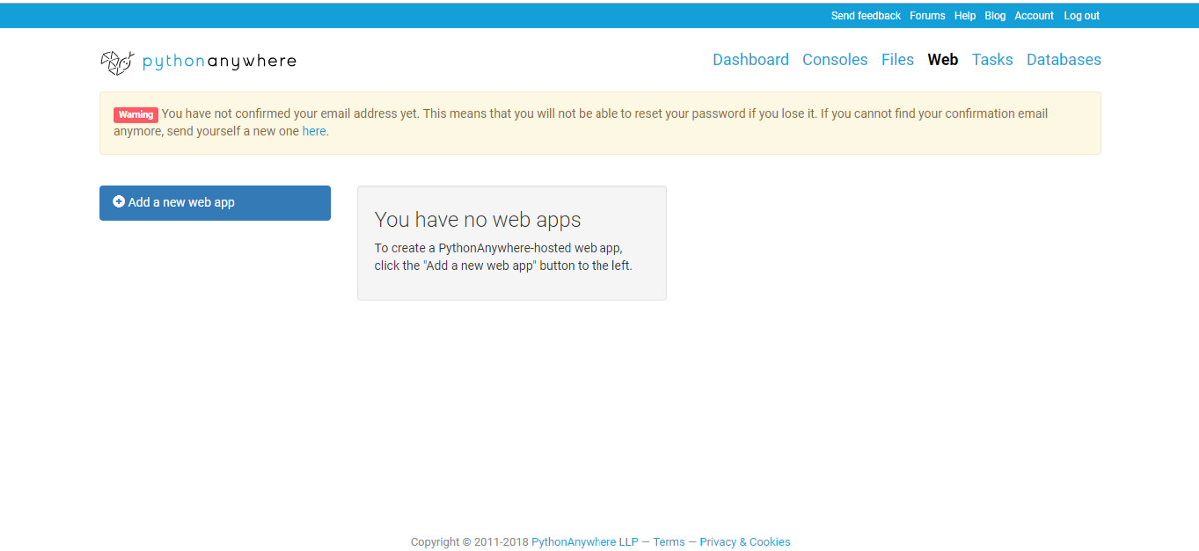Click 'here' to resend confirmation email
This screenshot has height=551, width=1199.
point(314,131)
